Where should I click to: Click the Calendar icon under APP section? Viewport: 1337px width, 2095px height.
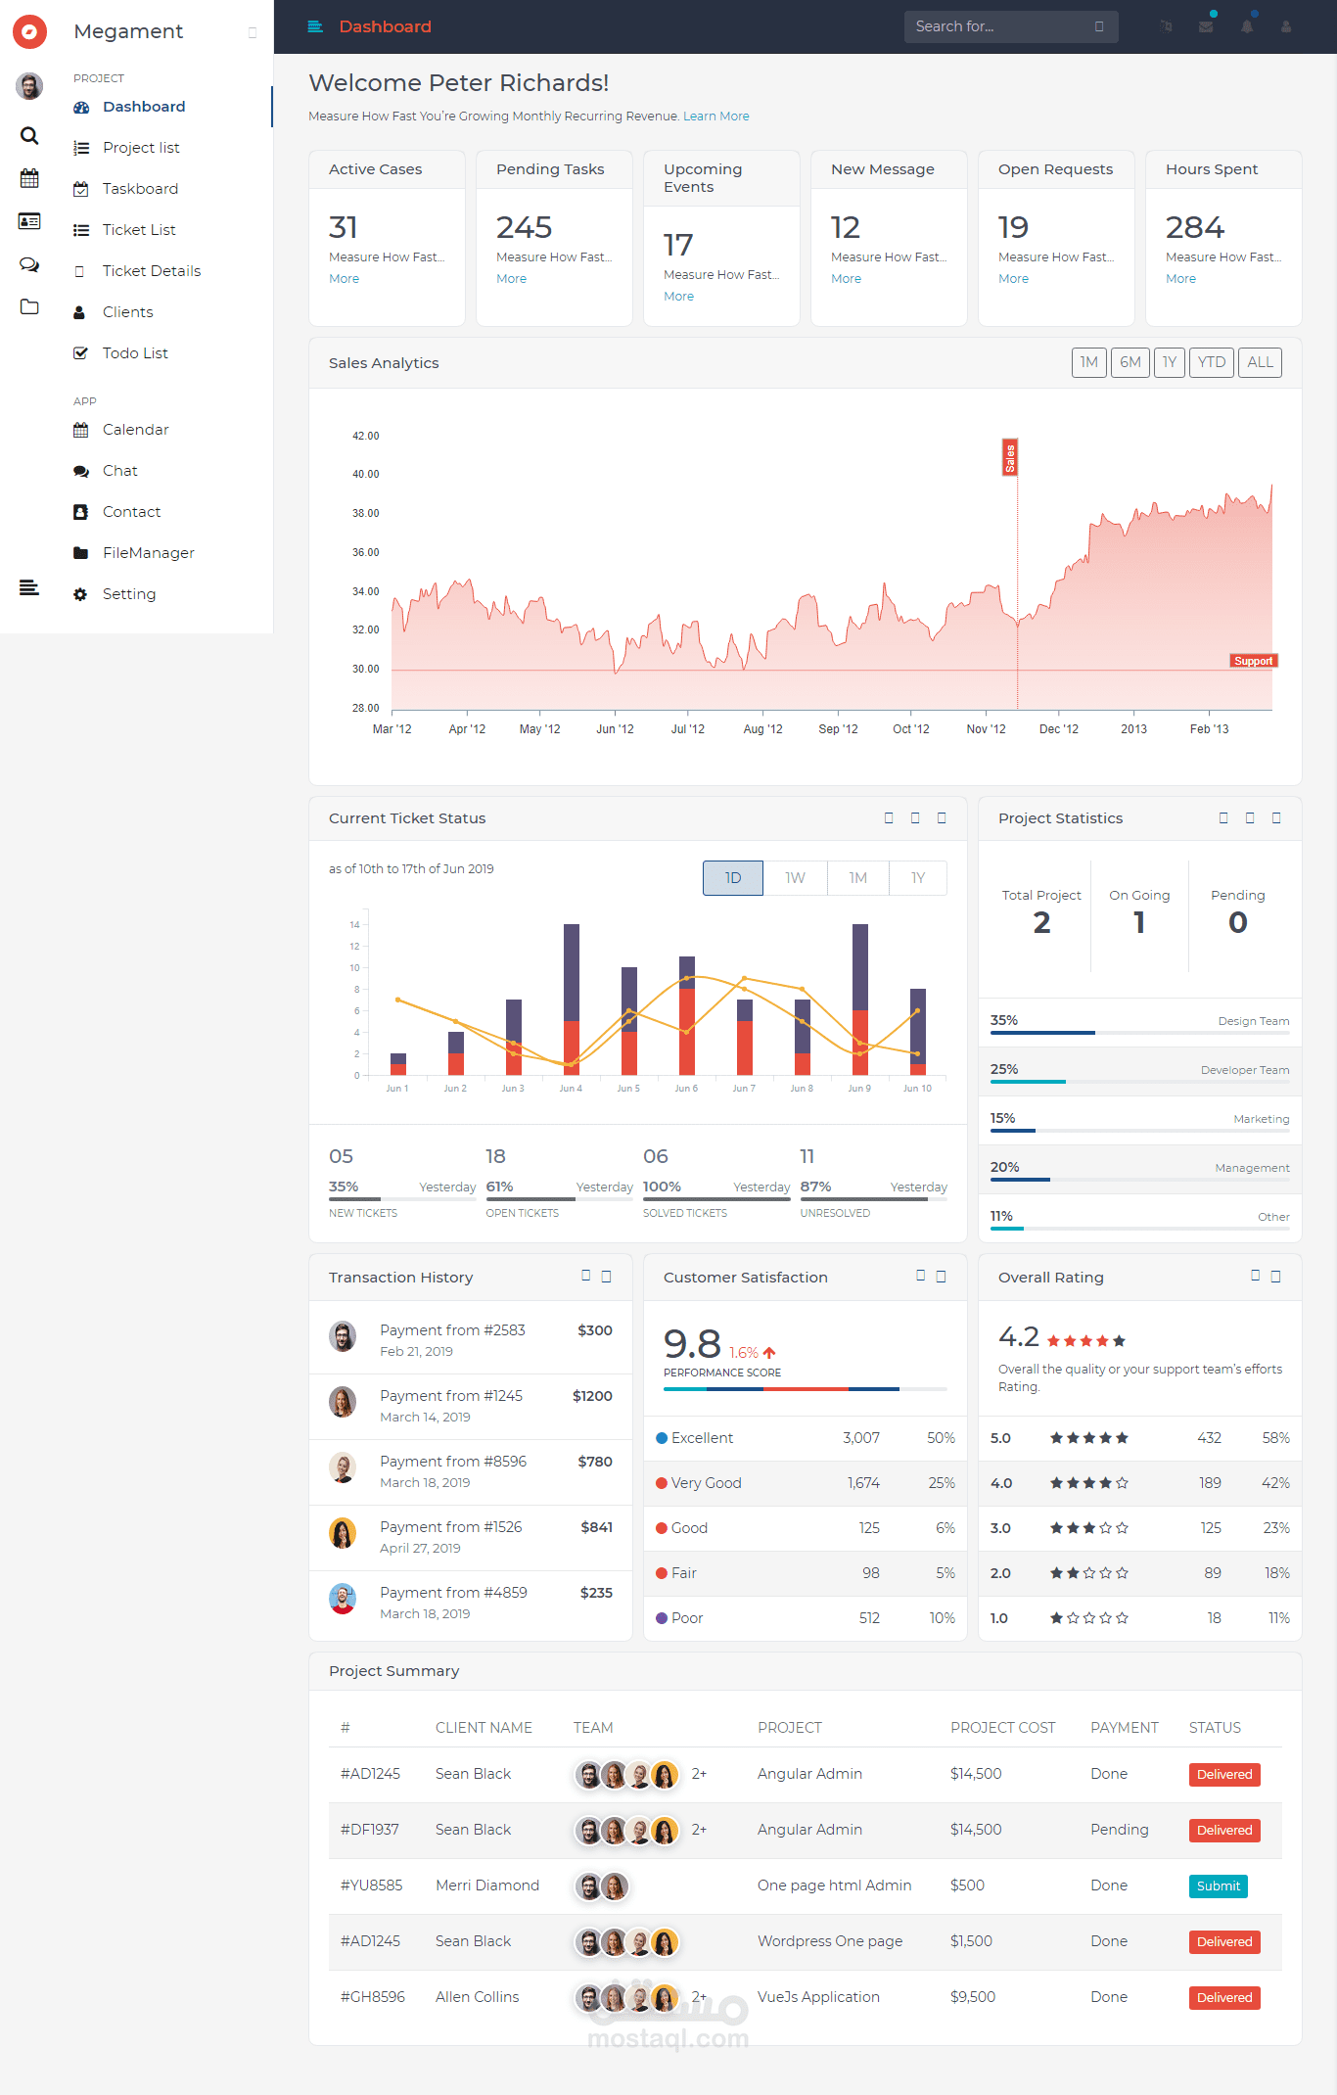pos(81,430)
